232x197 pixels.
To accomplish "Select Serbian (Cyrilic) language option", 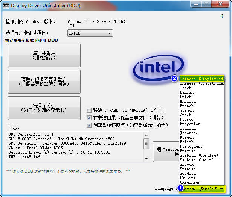I will tap(202, 155).
